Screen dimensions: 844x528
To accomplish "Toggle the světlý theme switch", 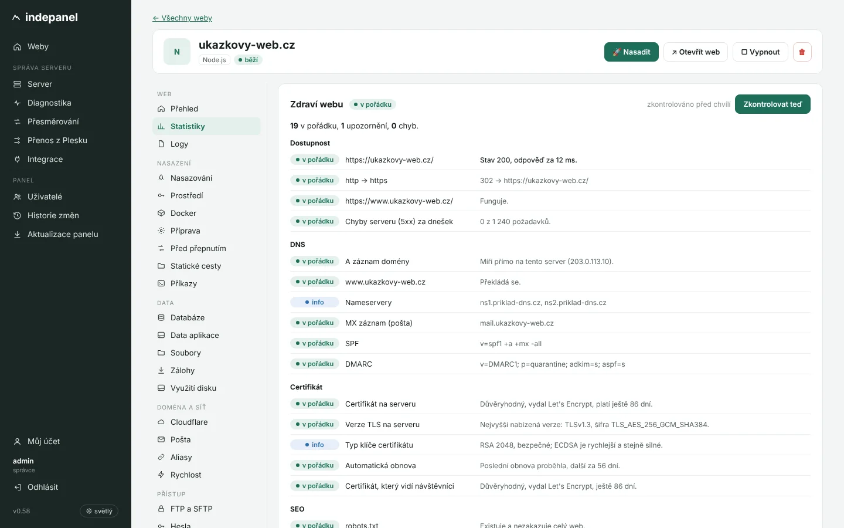I will 99,511.
